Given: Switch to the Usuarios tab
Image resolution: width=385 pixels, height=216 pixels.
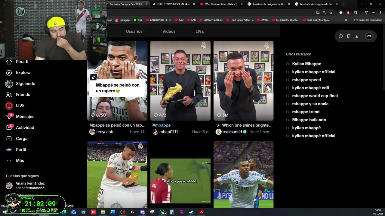Looking at the screenshot, I should click(x=134, y=31).
